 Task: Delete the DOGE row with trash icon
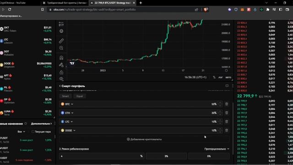227,130
